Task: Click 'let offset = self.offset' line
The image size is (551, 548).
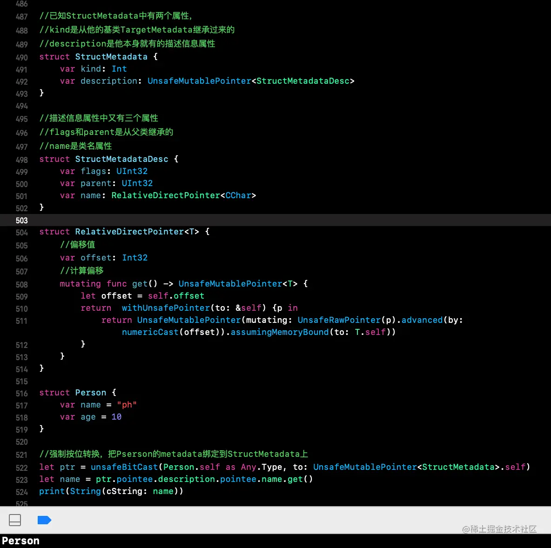Action: (x=142, y=296)
